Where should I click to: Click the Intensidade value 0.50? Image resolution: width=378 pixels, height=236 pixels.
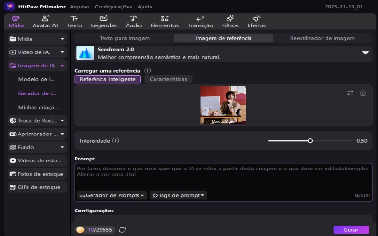(361, 141)
